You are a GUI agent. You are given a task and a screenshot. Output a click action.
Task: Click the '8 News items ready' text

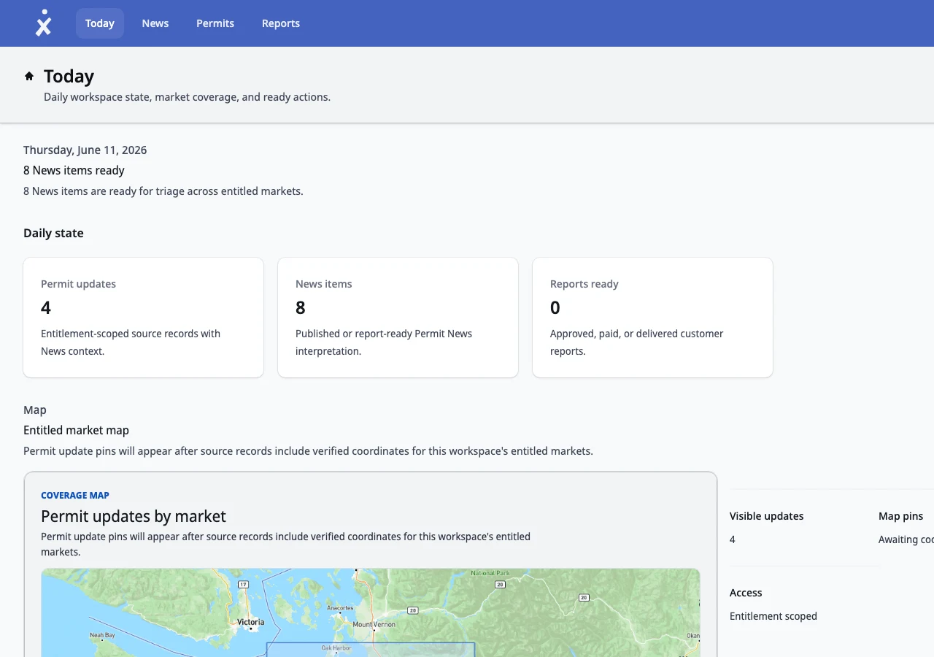pyautogui.click(x=74, y=170)
